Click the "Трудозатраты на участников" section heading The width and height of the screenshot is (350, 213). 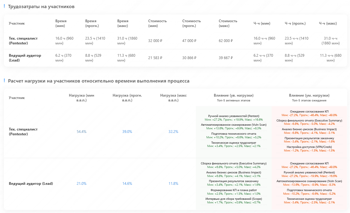[41, 7]
